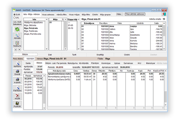Click the small down arrow below Notikumi

pos(19,50)
